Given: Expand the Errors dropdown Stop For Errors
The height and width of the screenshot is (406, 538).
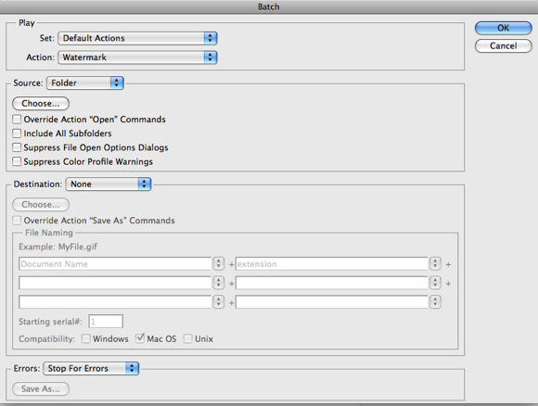Looking at the screenshot, I should tap(91, 368).
